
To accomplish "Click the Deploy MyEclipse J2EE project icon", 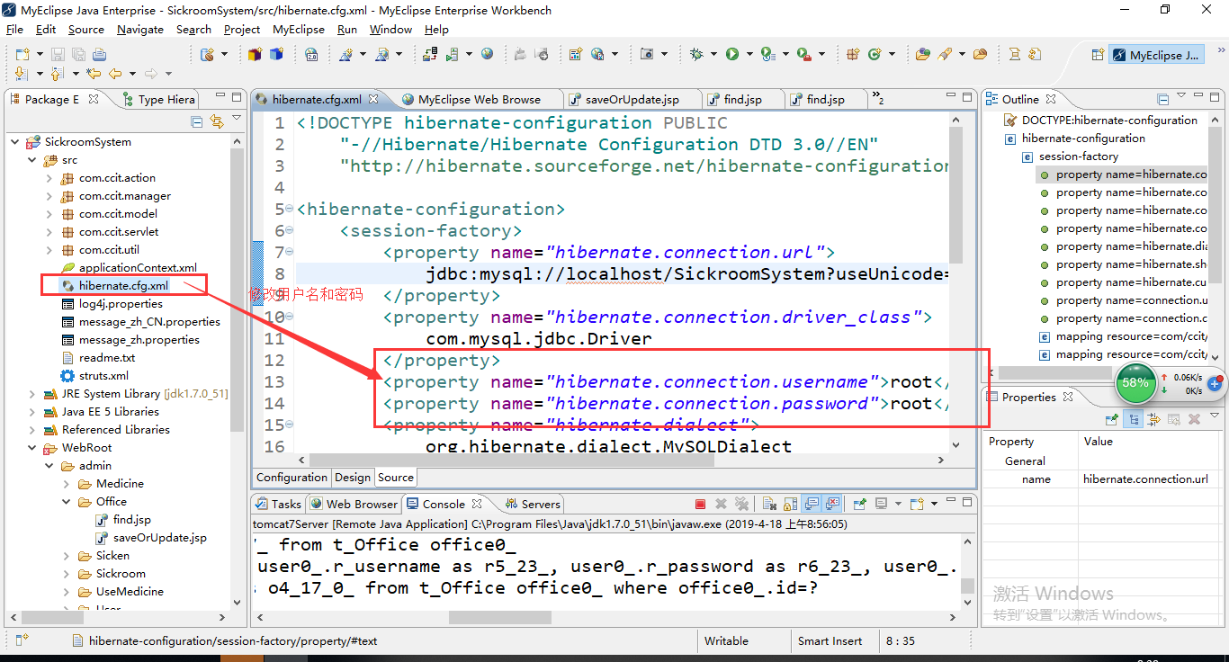I will (x=430, y=55).
